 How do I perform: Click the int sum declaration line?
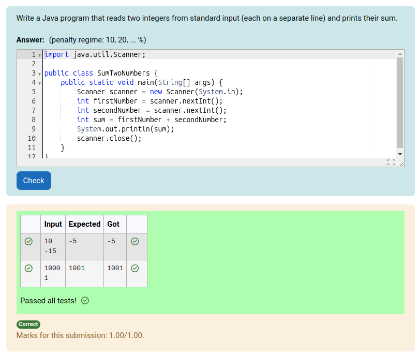(152, 120)
